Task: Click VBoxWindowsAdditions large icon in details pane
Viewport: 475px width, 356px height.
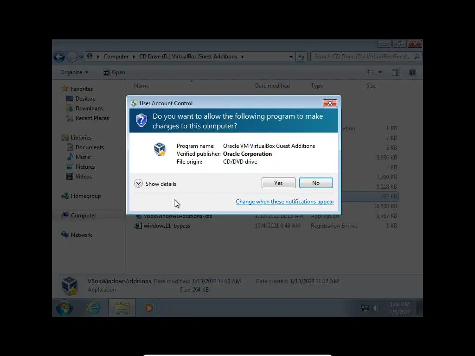Action: coord(70,286)
